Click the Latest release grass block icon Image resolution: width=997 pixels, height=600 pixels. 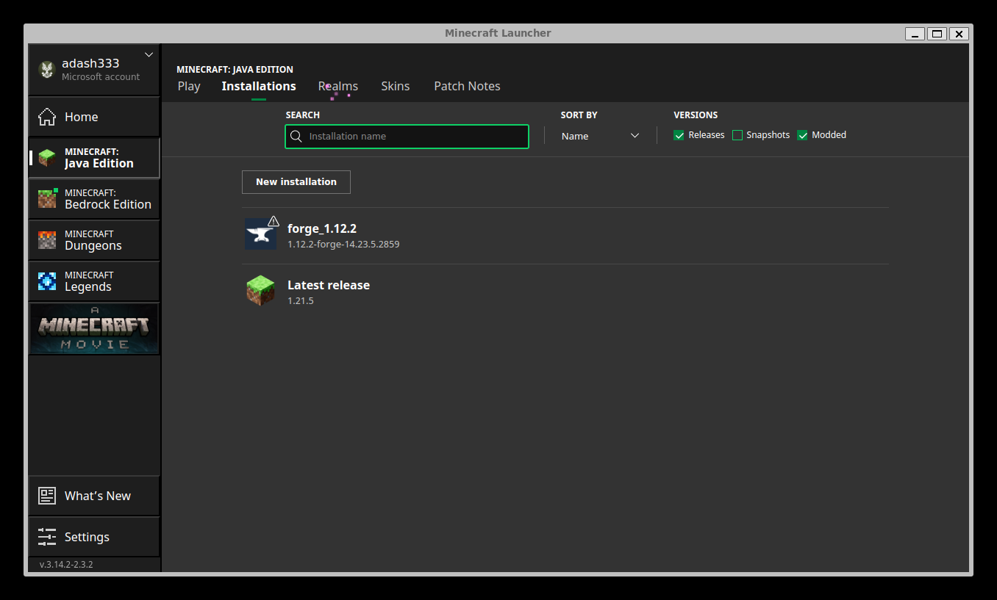pyautogui.click(x=260, y=291)
